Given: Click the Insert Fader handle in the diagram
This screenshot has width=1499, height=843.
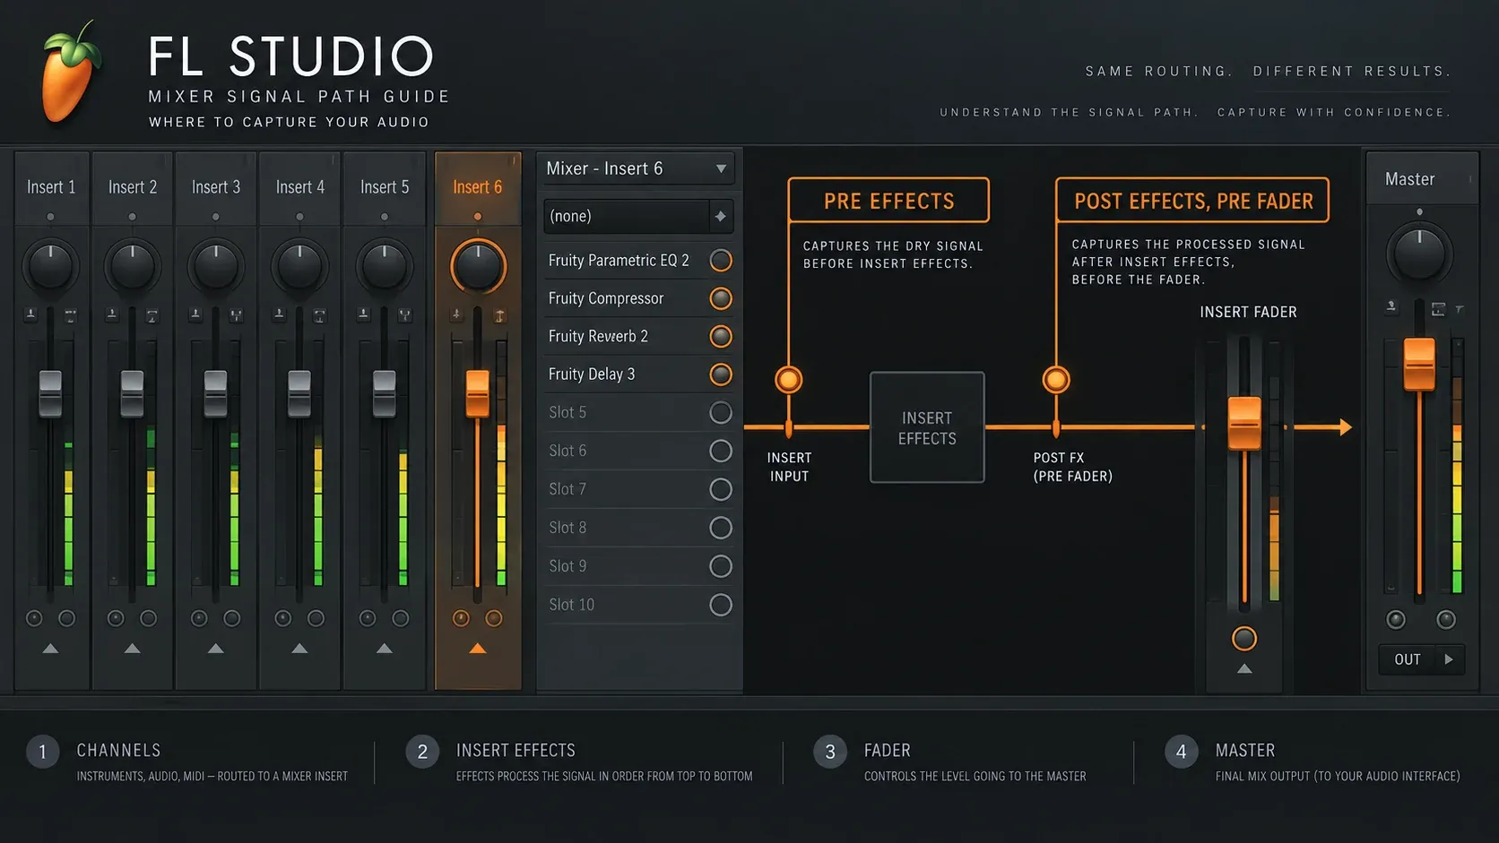Looking at the screenshot, I should tap(1244, 423).
